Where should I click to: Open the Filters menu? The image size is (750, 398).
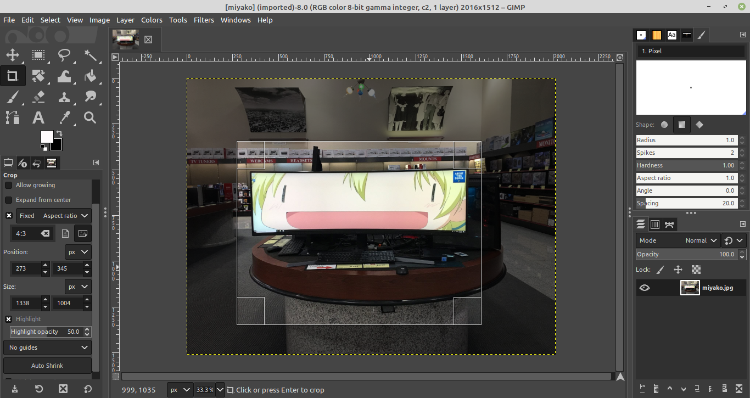coord(204,20)
